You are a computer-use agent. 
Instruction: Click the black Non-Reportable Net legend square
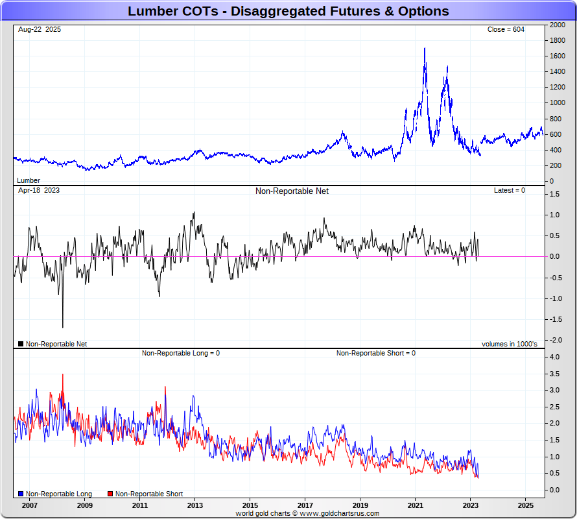point(21,344)
